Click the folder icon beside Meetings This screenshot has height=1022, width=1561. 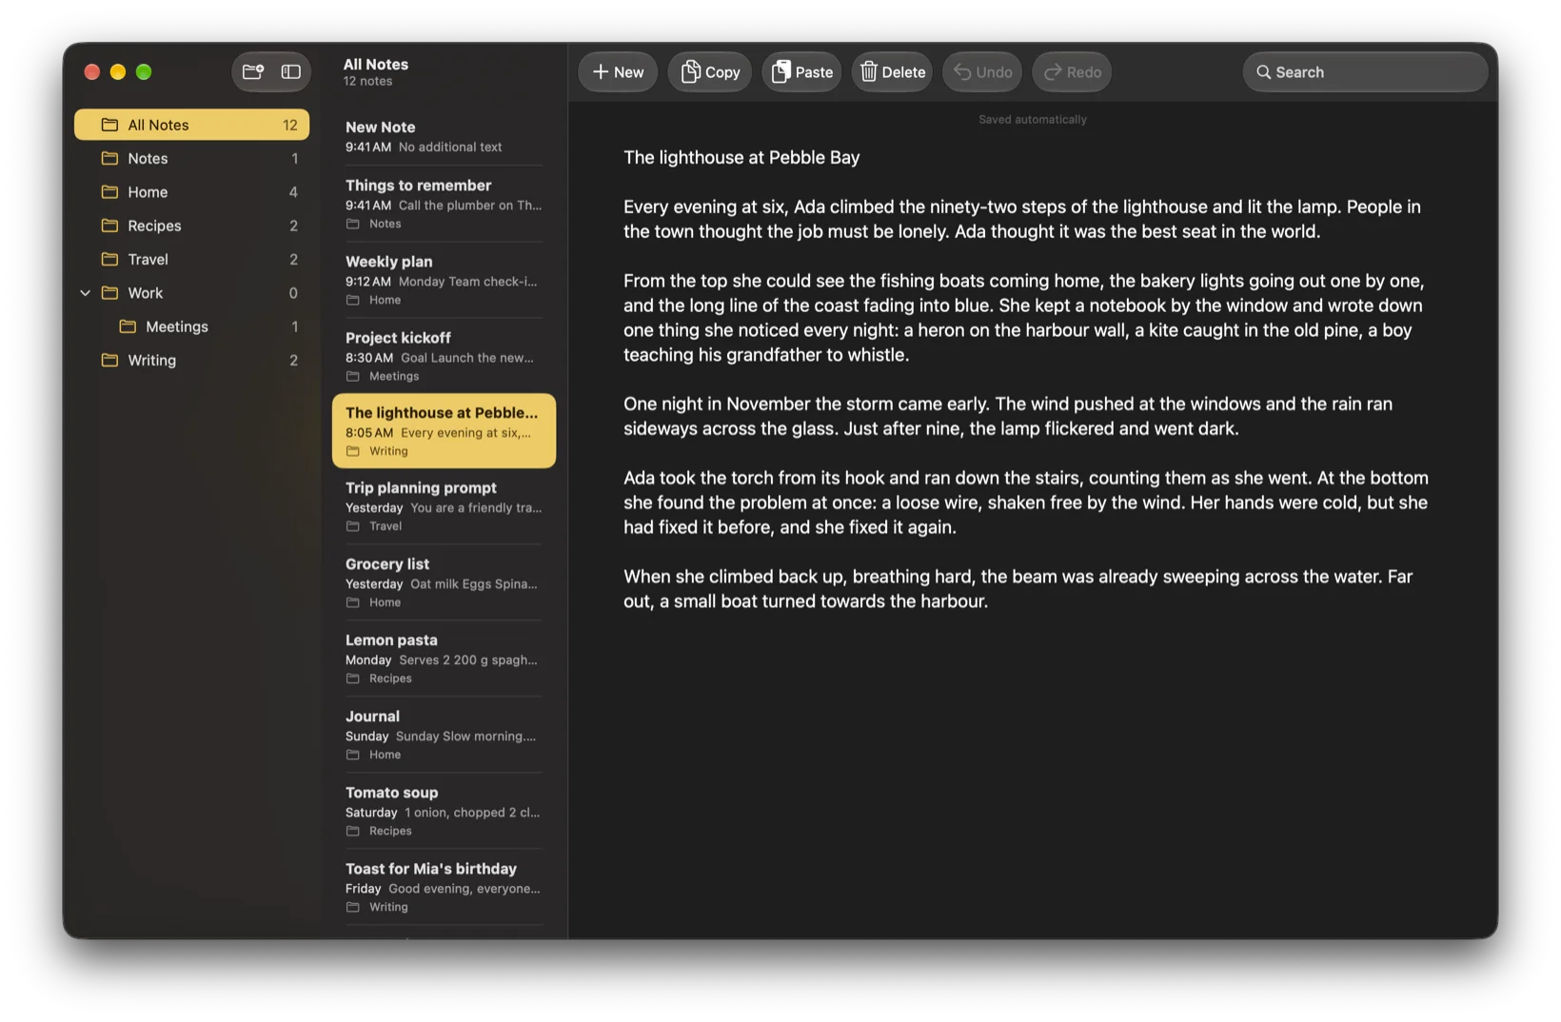pos(128,326)
